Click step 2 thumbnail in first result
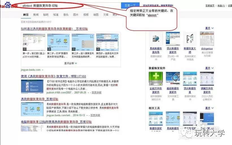The height and width of the screenshot is (145, 232). click(58, 42)
